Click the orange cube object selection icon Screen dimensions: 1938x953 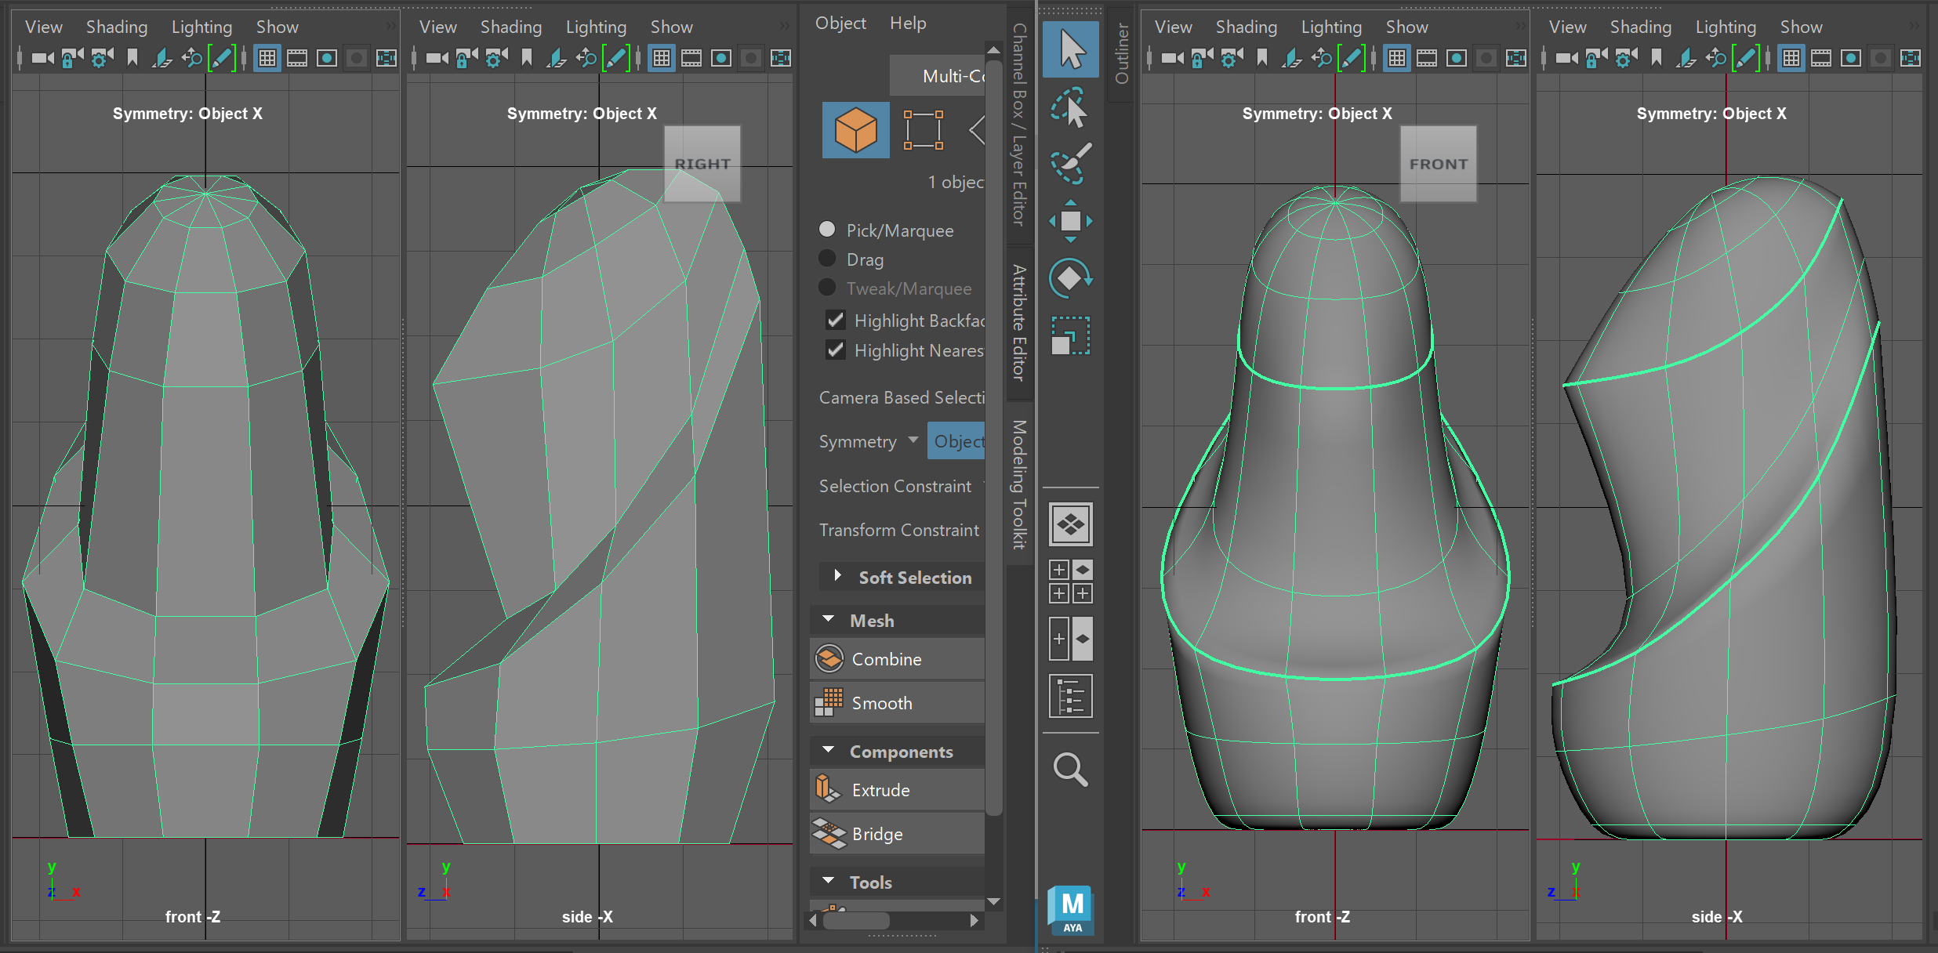[x=855, y=130]
